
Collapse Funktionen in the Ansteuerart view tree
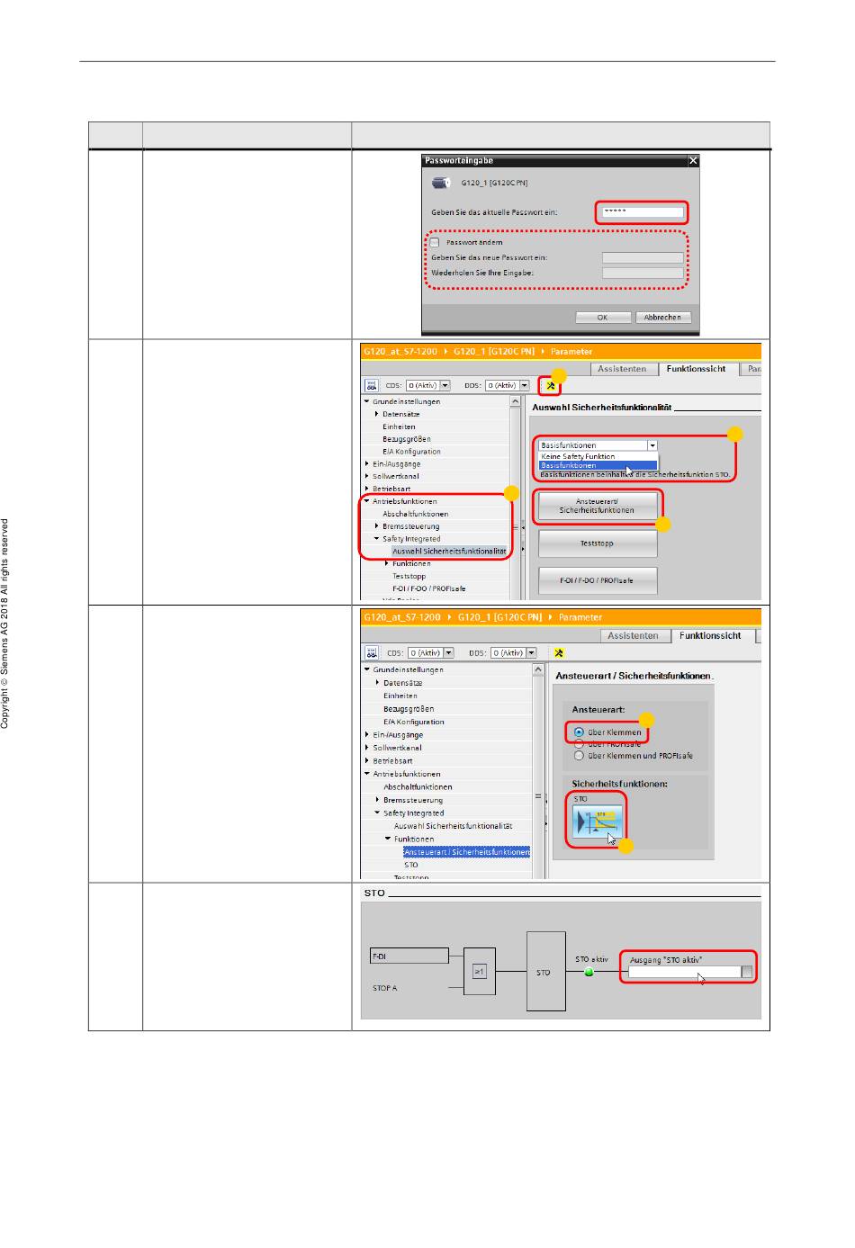[x=388, y=839]
